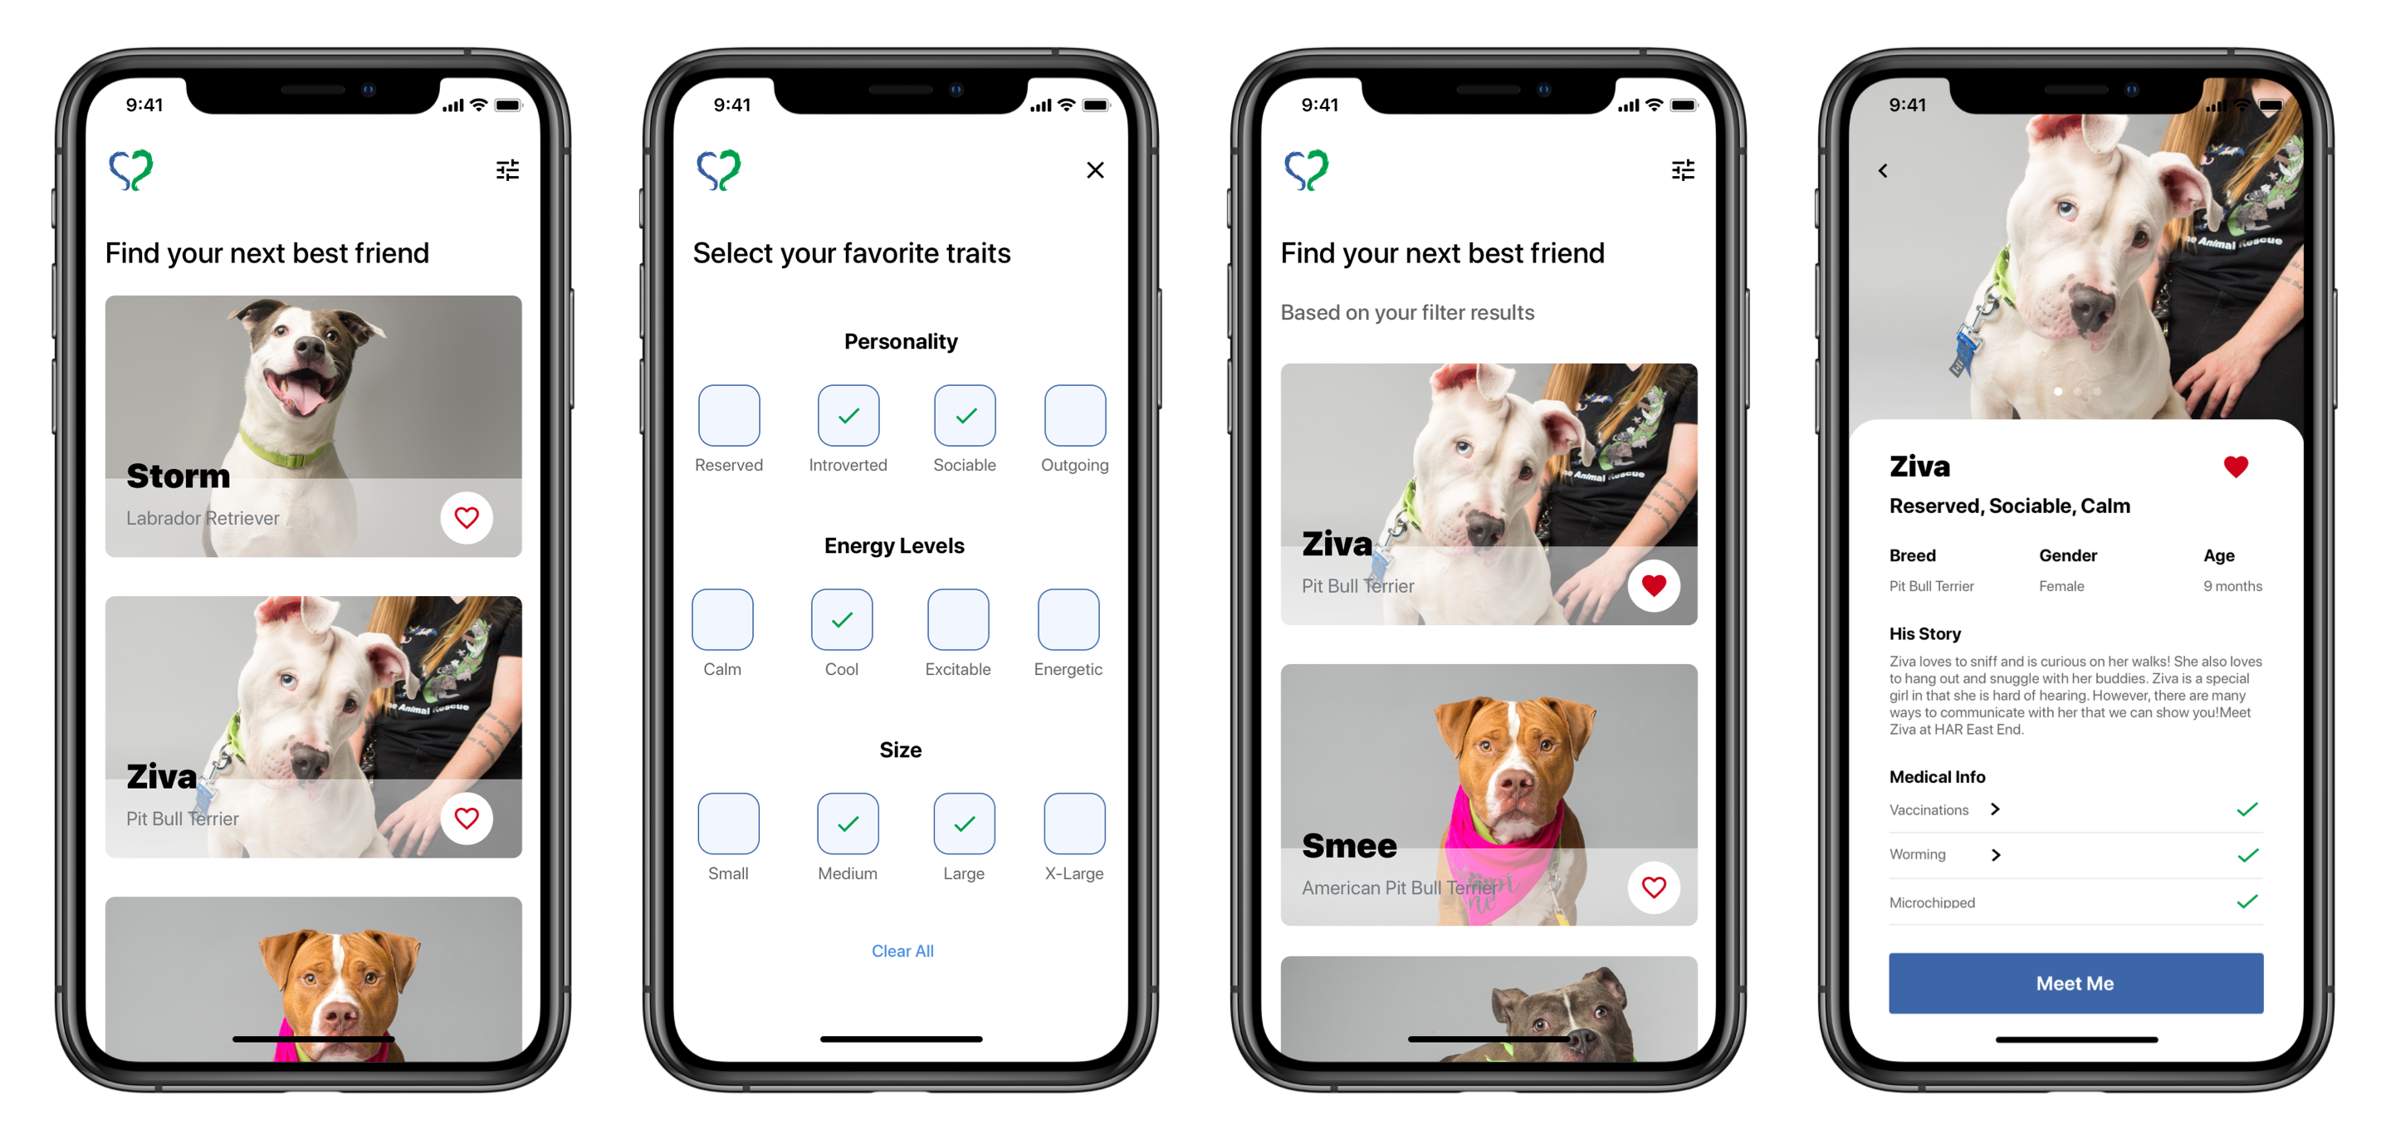The height and width of the screenshot is (1139, 2391).
Task: Tap the heart logo app icon
Action: [x=139, y=169]
